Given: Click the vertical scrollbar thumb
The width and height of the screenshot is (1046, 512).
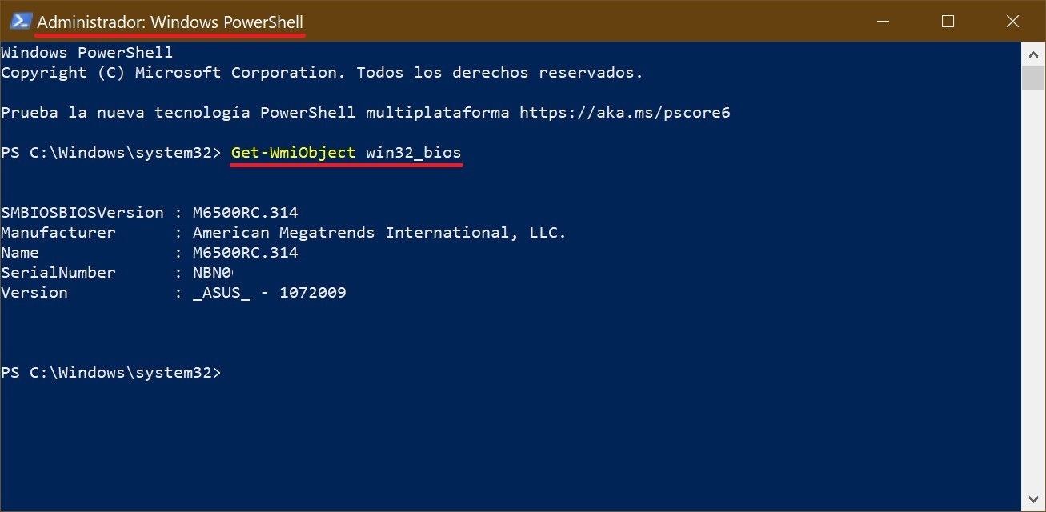Looking at the screenshot, I should 1033,78.
